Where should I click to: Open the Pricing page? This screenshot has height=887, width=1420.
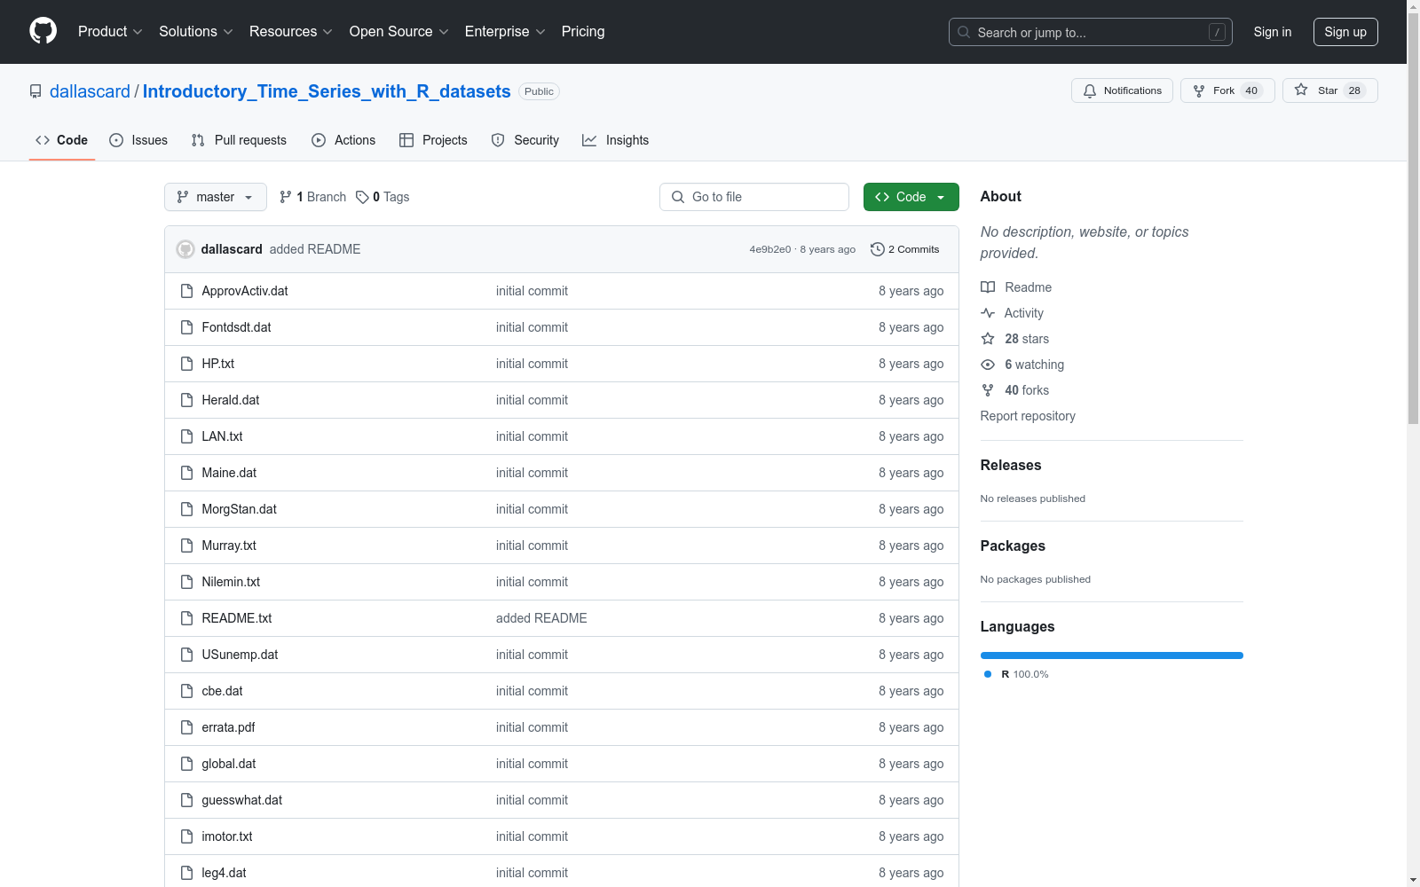[x=583, y=32]
